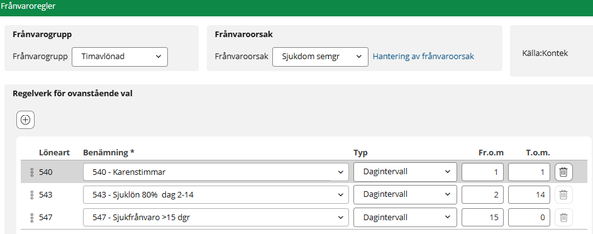
Task: Click the Frånvaroregler title in green bar
Action: [28, 7]
